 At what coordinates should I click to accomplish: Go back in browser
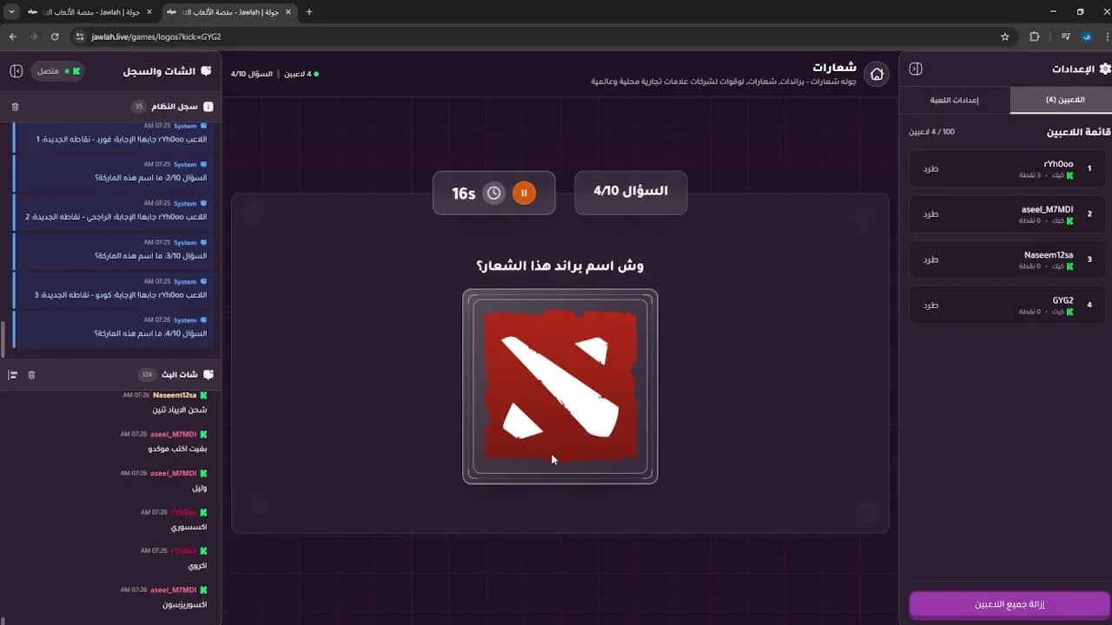pos(13,36)
